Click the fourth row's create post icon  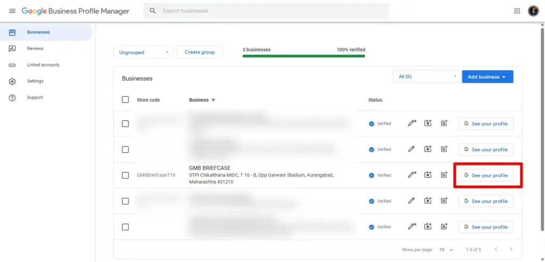pos(444,201)
